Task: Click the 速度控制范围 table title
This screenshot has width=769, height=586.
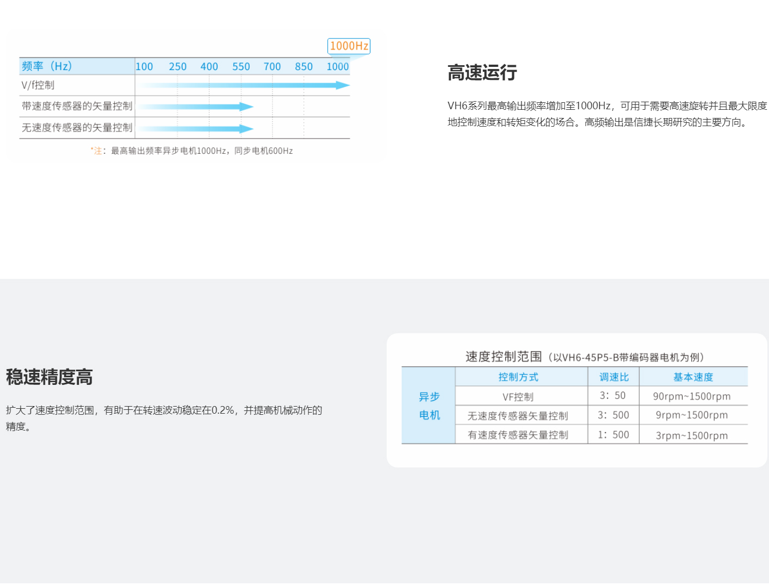Action: 585,357
